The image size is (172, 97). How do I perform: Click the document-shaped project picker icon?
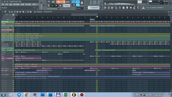(x=124, y=8)
